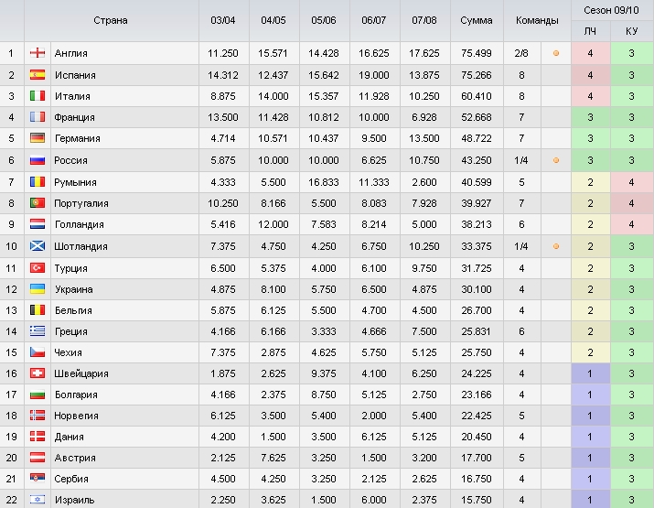Click the orange dot in England row
Image resolution: width=654 pixels, height=508 pixels.
pos(556,53)
